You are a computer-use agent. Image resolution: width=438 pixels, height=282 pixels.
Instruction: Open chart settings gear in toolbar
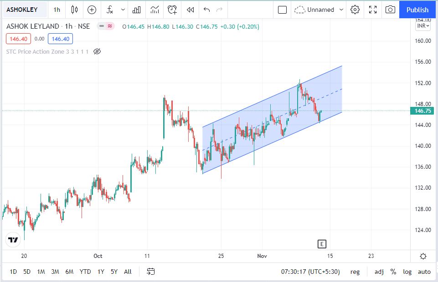[x=356, y=10]
